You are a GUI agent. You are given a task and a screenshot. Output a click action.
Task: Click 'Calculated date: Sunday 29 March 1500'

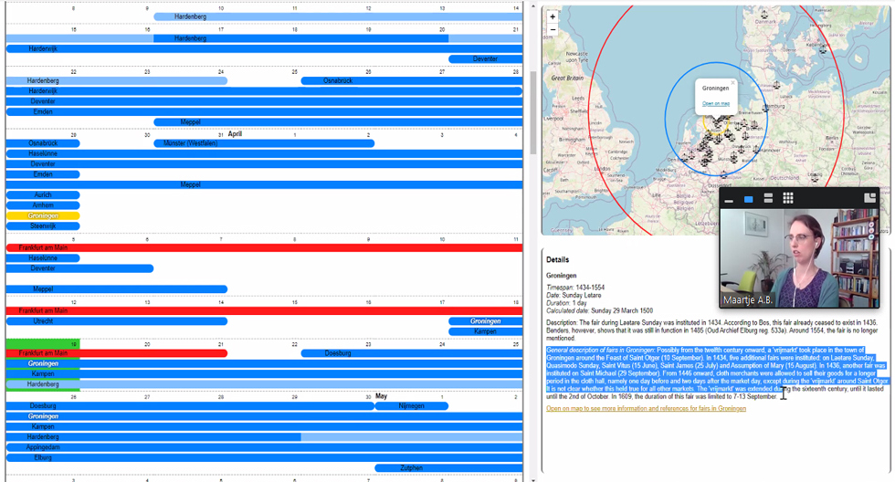pos(599,311)
